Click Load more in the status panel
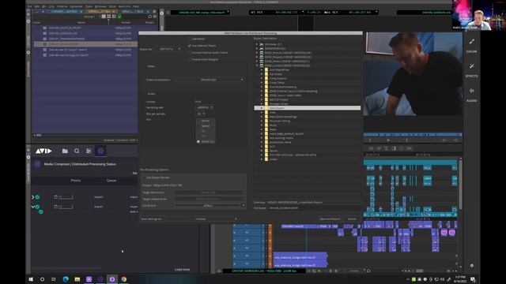Viewport: 506px width, 284px height. (x=183, y=270)
